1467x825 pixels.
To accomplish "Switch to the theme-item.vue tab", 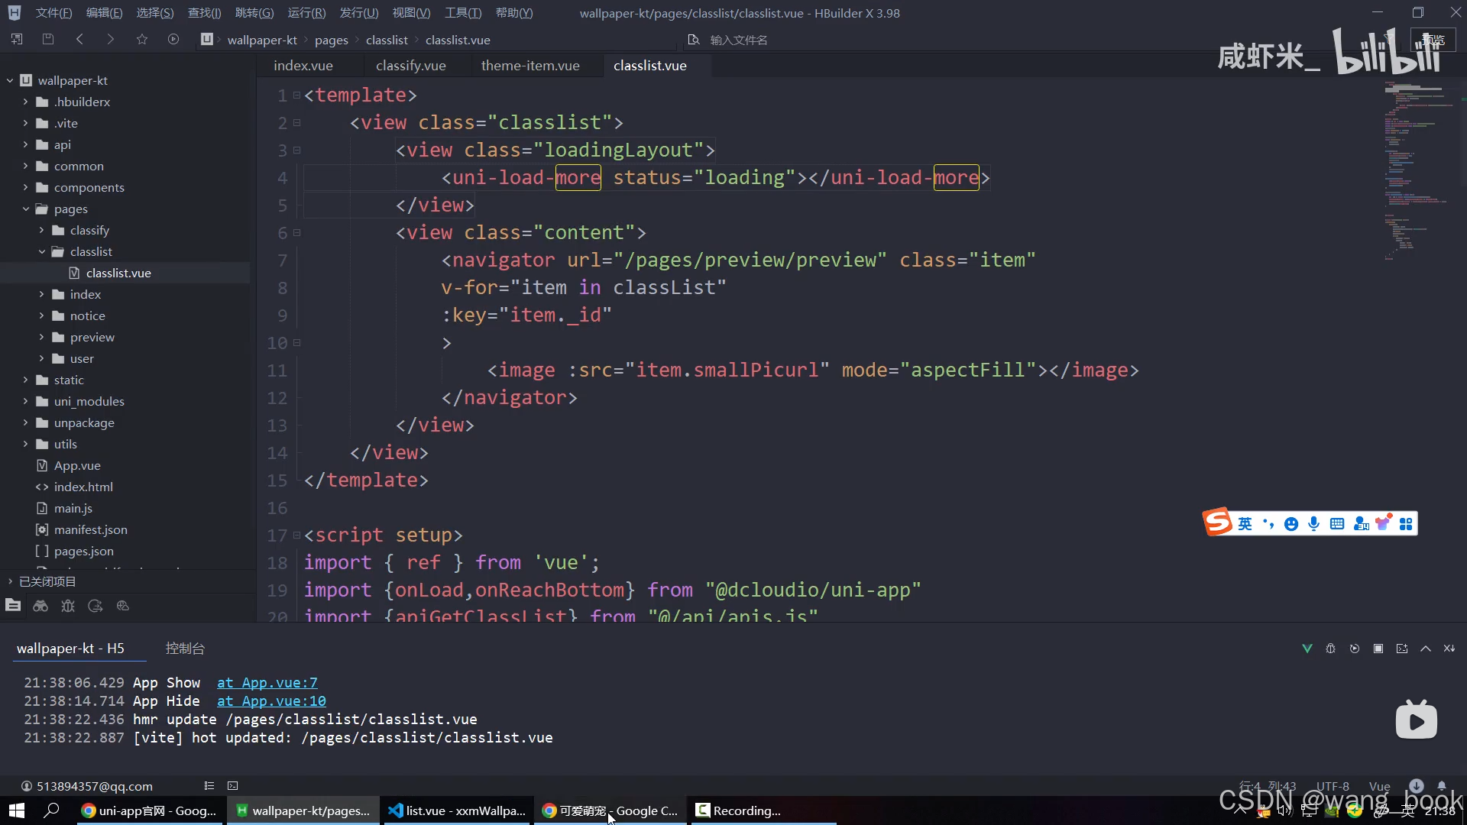I will coord(530,66).
